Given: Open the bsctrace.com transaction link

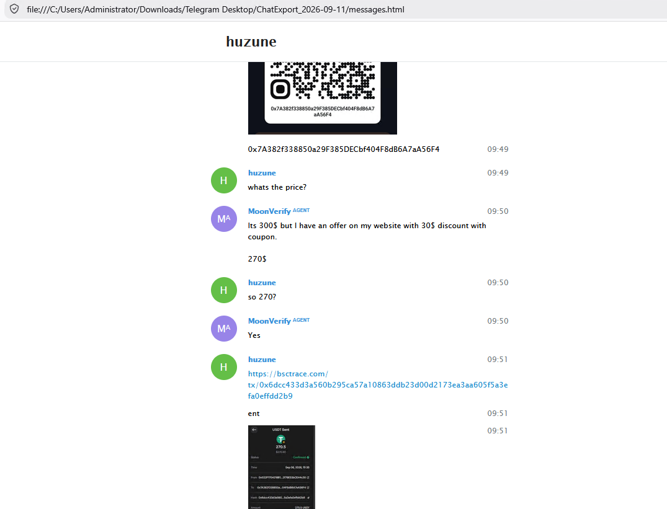Looking at the screenshot, I should point(378,385).
